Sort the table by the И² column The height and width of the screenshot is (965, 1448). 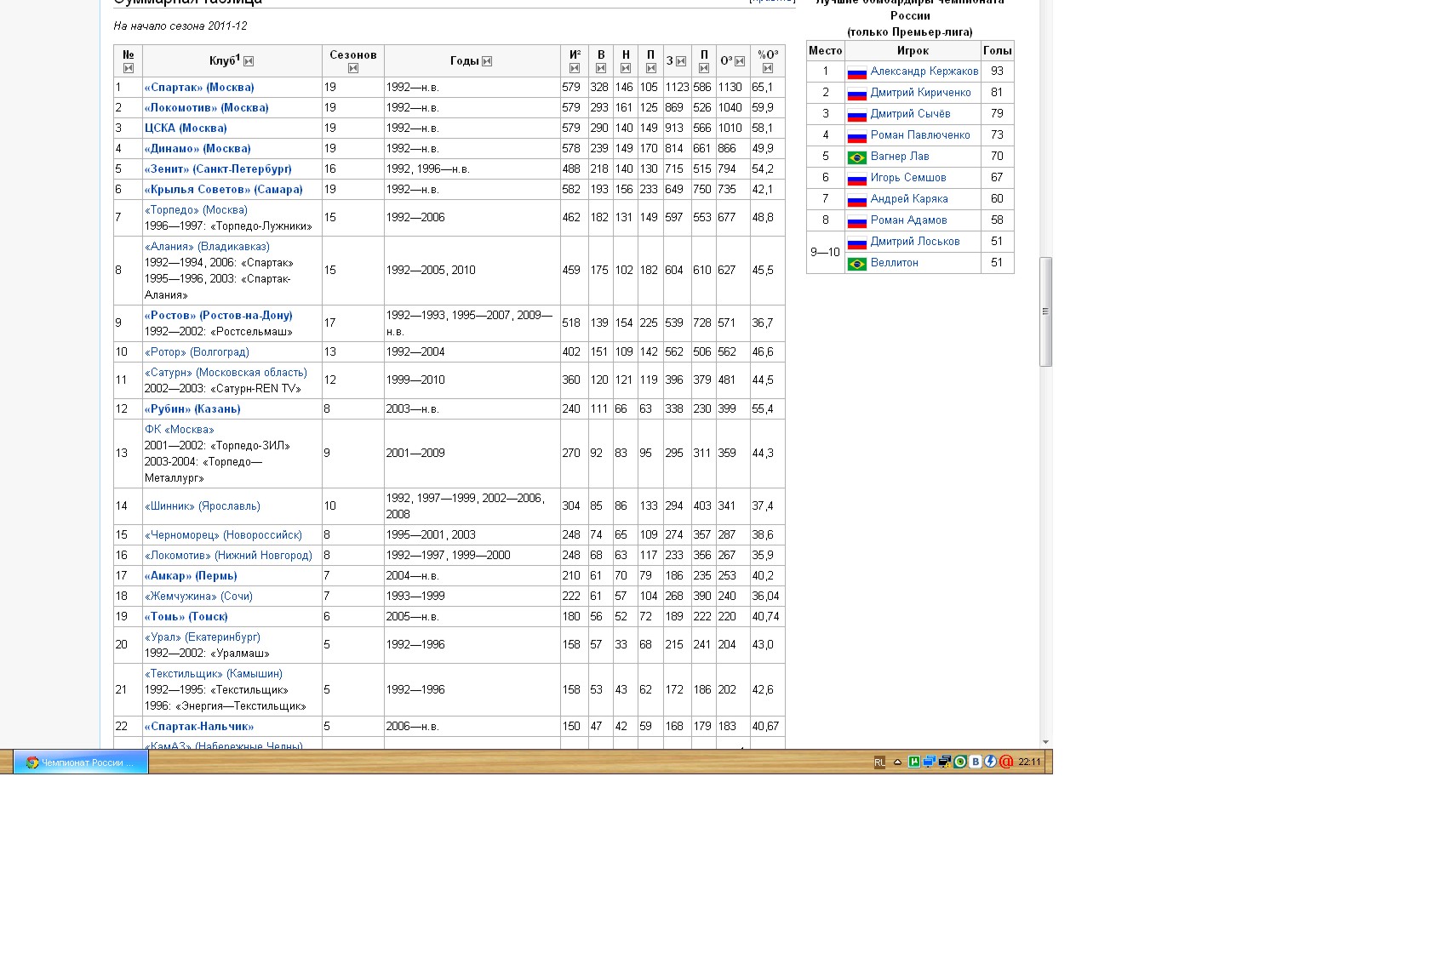[575, 68]
